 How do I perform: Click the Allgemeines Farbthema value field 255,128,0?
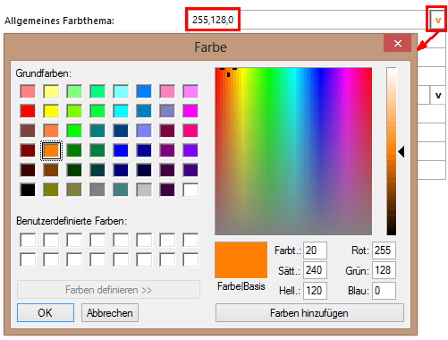pos(308,20)
